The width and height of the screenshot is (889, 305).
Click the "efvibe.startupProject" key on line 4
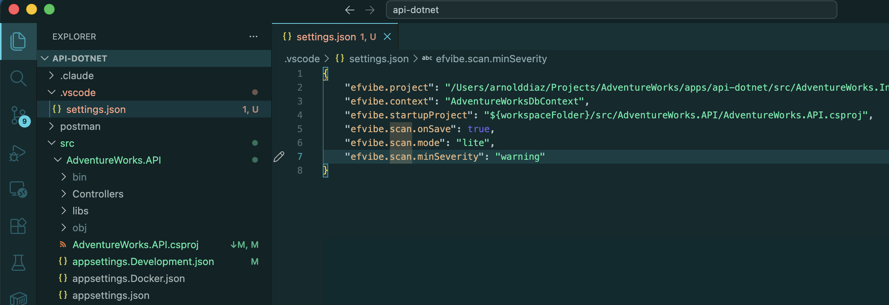point(409,115)
